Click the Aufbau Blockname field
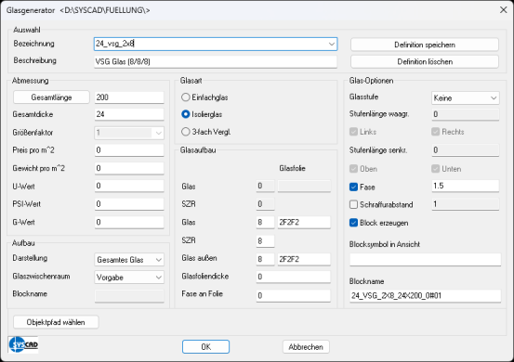Screen dimensions: 514x362 [129, 295]
